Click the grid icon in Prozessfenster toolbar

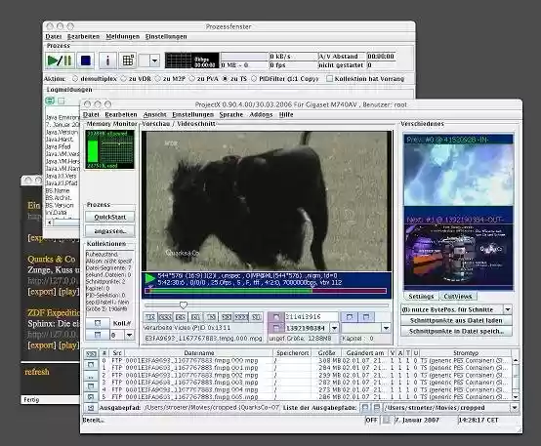pyautogui.click(x=128, y=61)
